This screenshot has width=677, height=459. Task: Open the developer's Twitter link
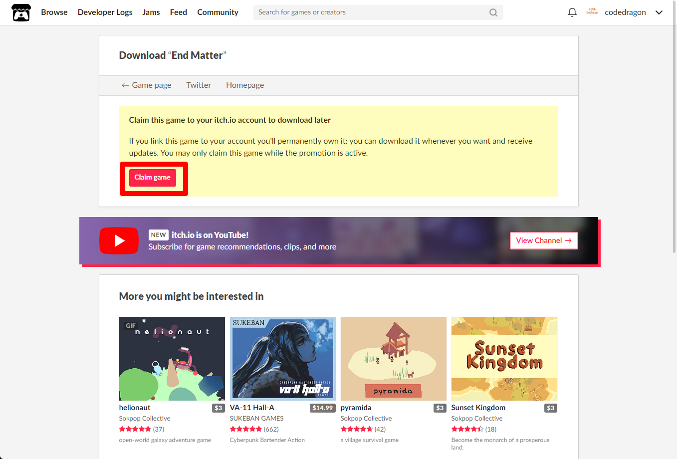[x=199, y=85]
